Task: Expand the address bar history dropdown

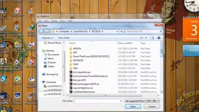Action: click(117, 31)
